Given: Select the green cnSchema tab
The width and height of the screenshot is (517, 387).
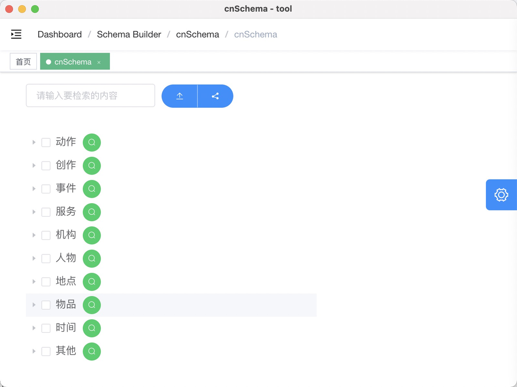Looking at the screenshot, I should pos(75,61).
